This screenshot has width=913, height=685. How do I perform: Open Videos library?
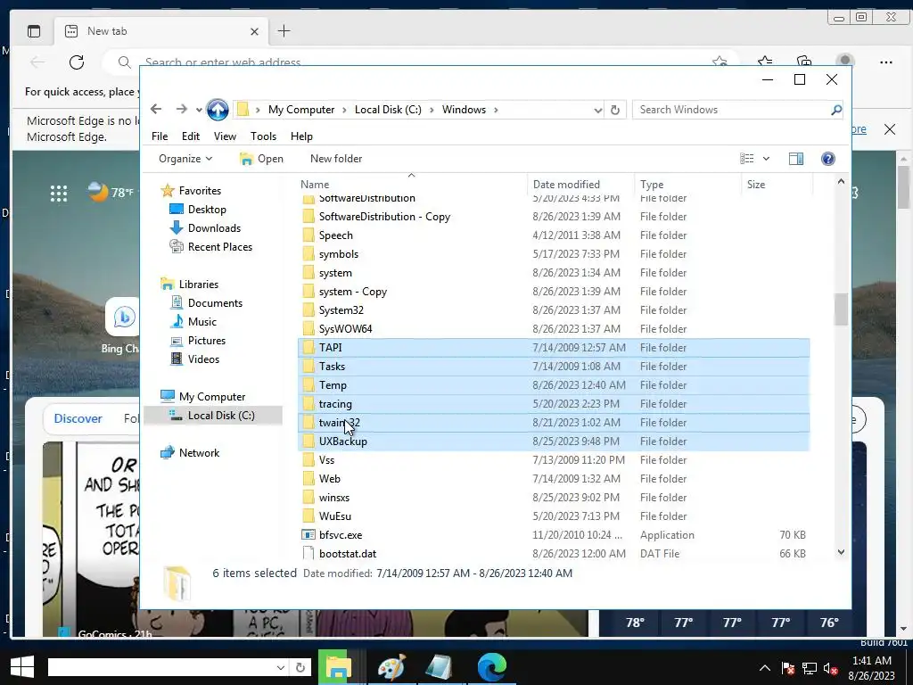point(203,359)
